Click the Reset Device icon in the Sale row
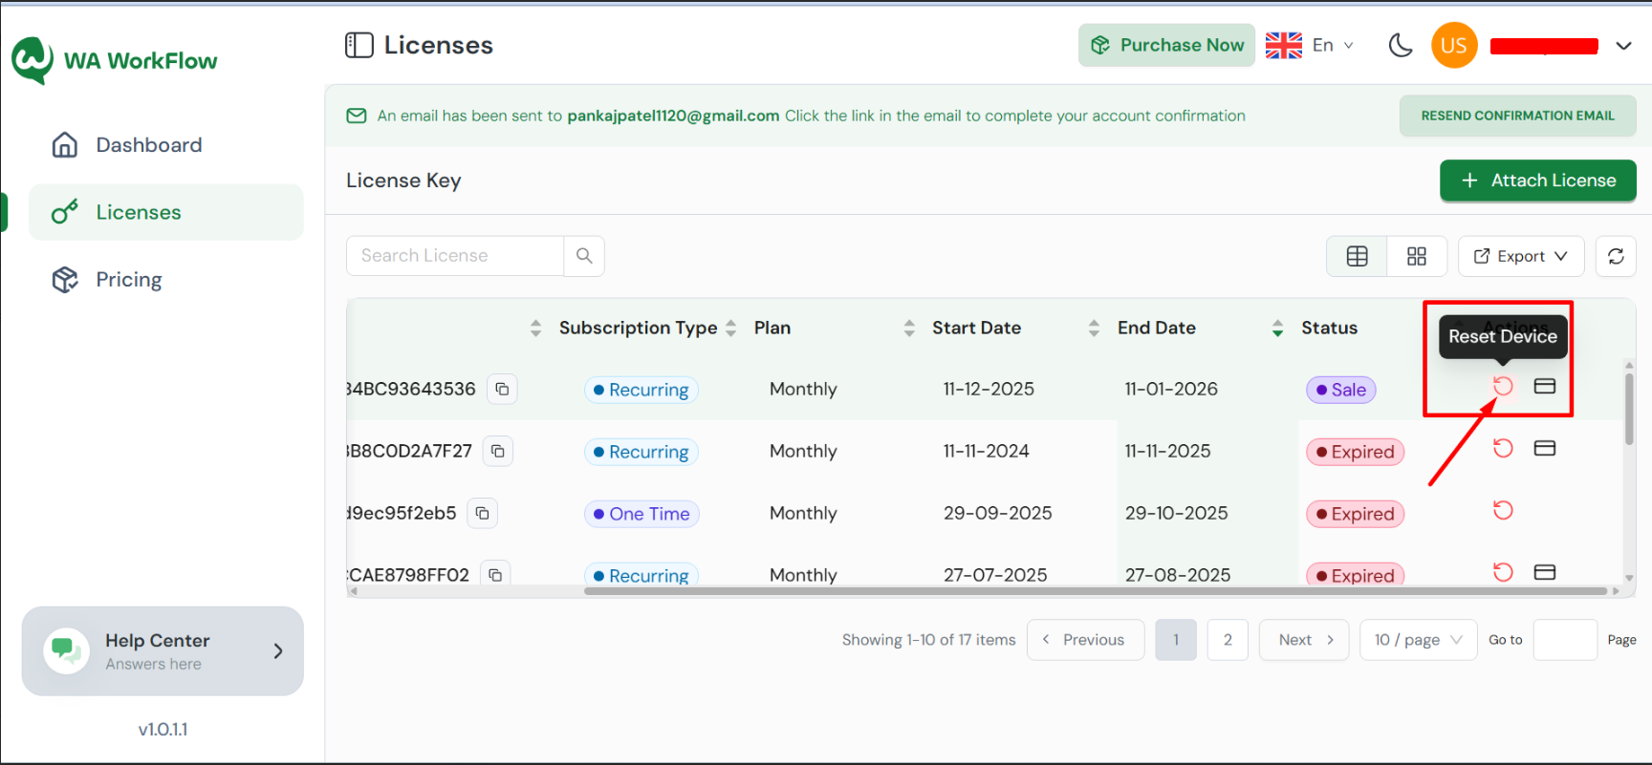Viewport: 1652px width, 765px height. (1503, 386)
